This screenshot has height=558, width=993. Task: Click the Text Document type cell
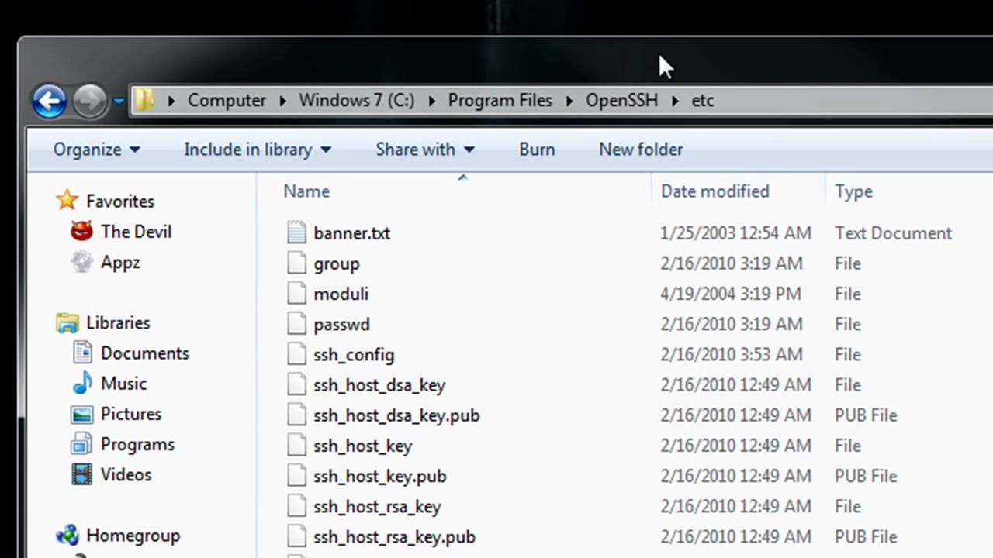click(x=893, y=233)
